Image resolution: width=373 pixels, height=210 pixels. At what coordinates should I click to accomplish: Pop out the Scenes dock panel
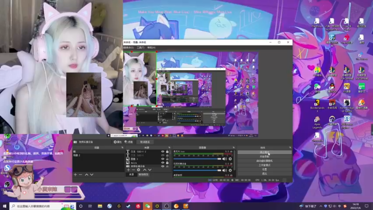coord(123,147)
